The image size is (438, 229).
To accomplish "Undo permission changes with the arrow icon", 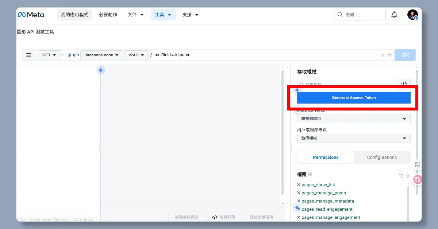I will (401, 175).
